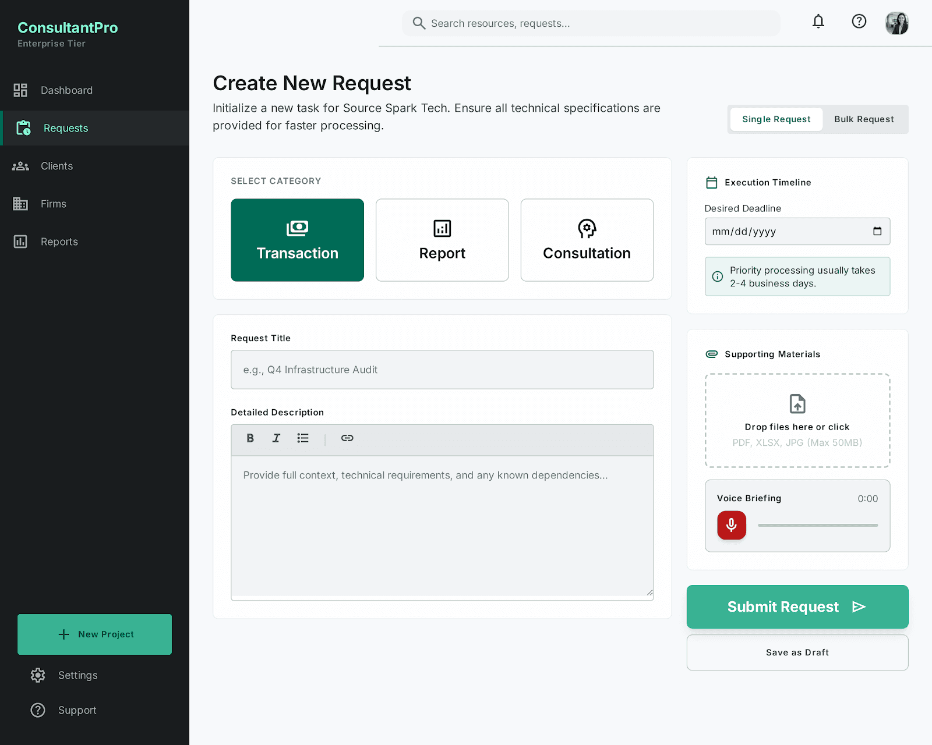Insert bulleted list in description

[303, 438]
